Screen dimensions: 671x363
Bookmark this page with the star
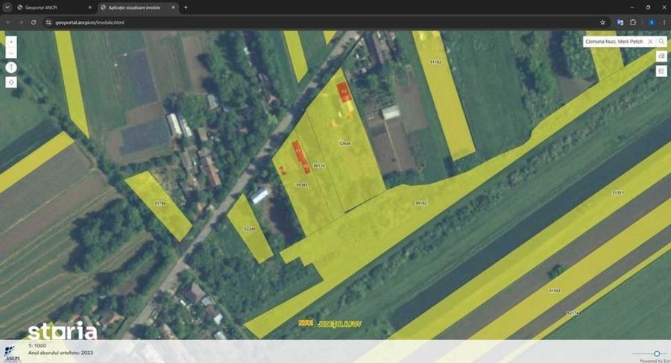click(x=602, y=22)
